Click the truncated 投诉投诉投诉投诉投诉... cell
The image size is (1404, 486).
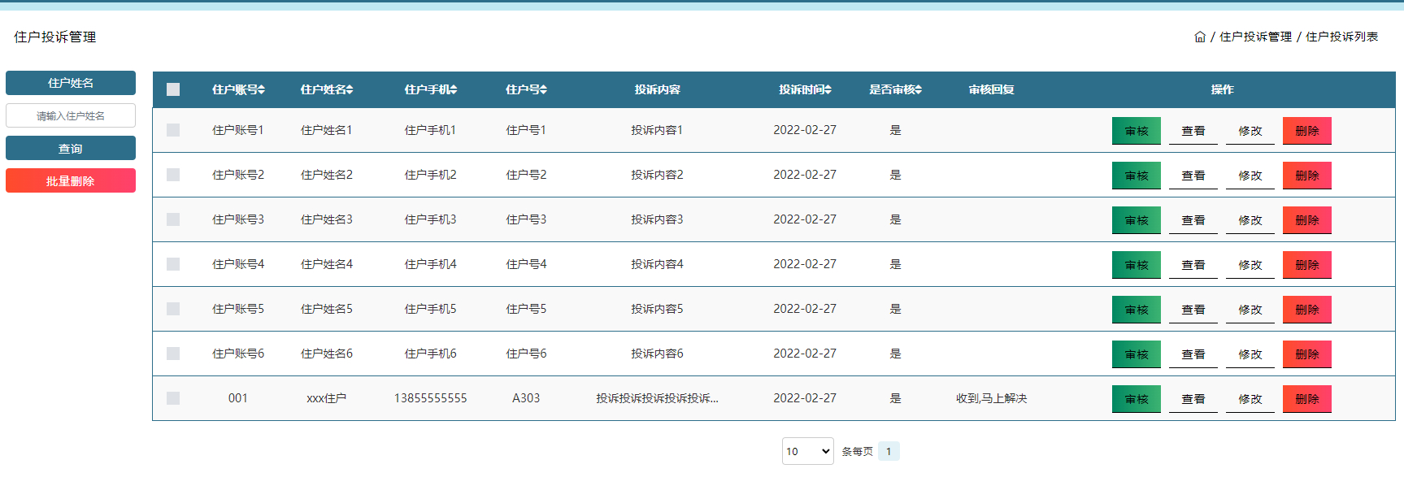coord(657,398)
